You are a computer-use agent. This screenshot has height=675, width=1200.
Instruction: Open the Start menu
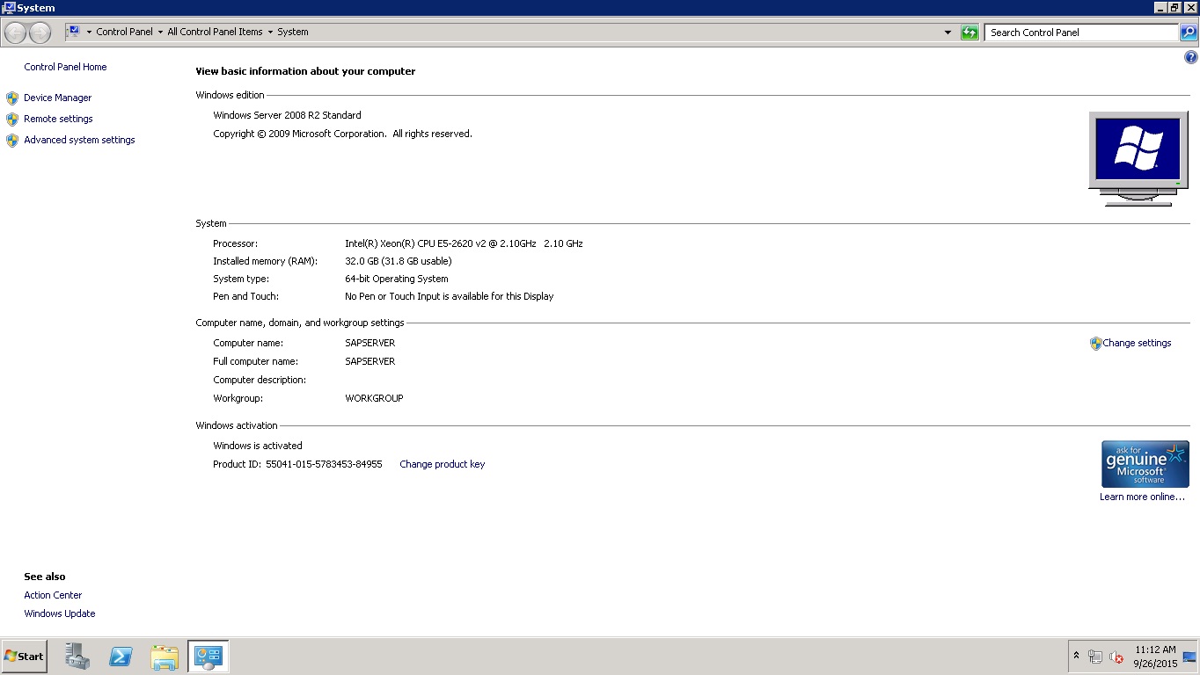click(24, 656)
